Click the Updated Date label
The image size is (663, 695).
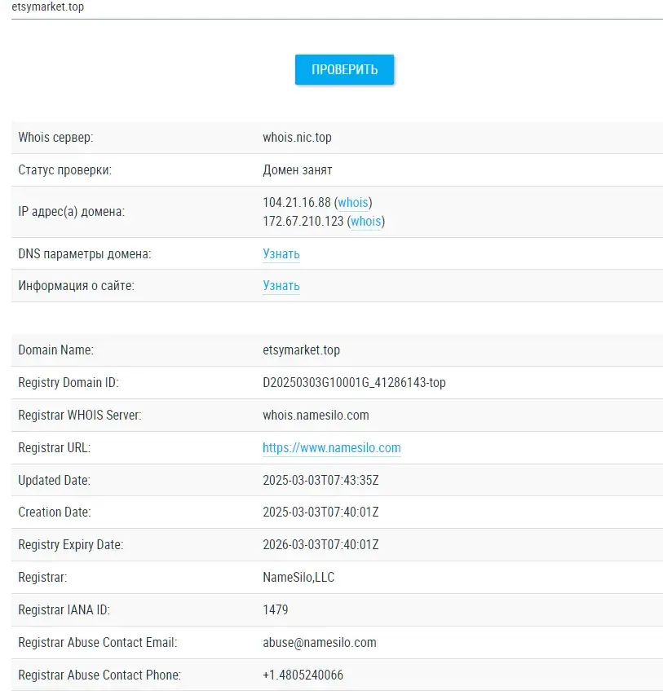[x=54, y=481]
